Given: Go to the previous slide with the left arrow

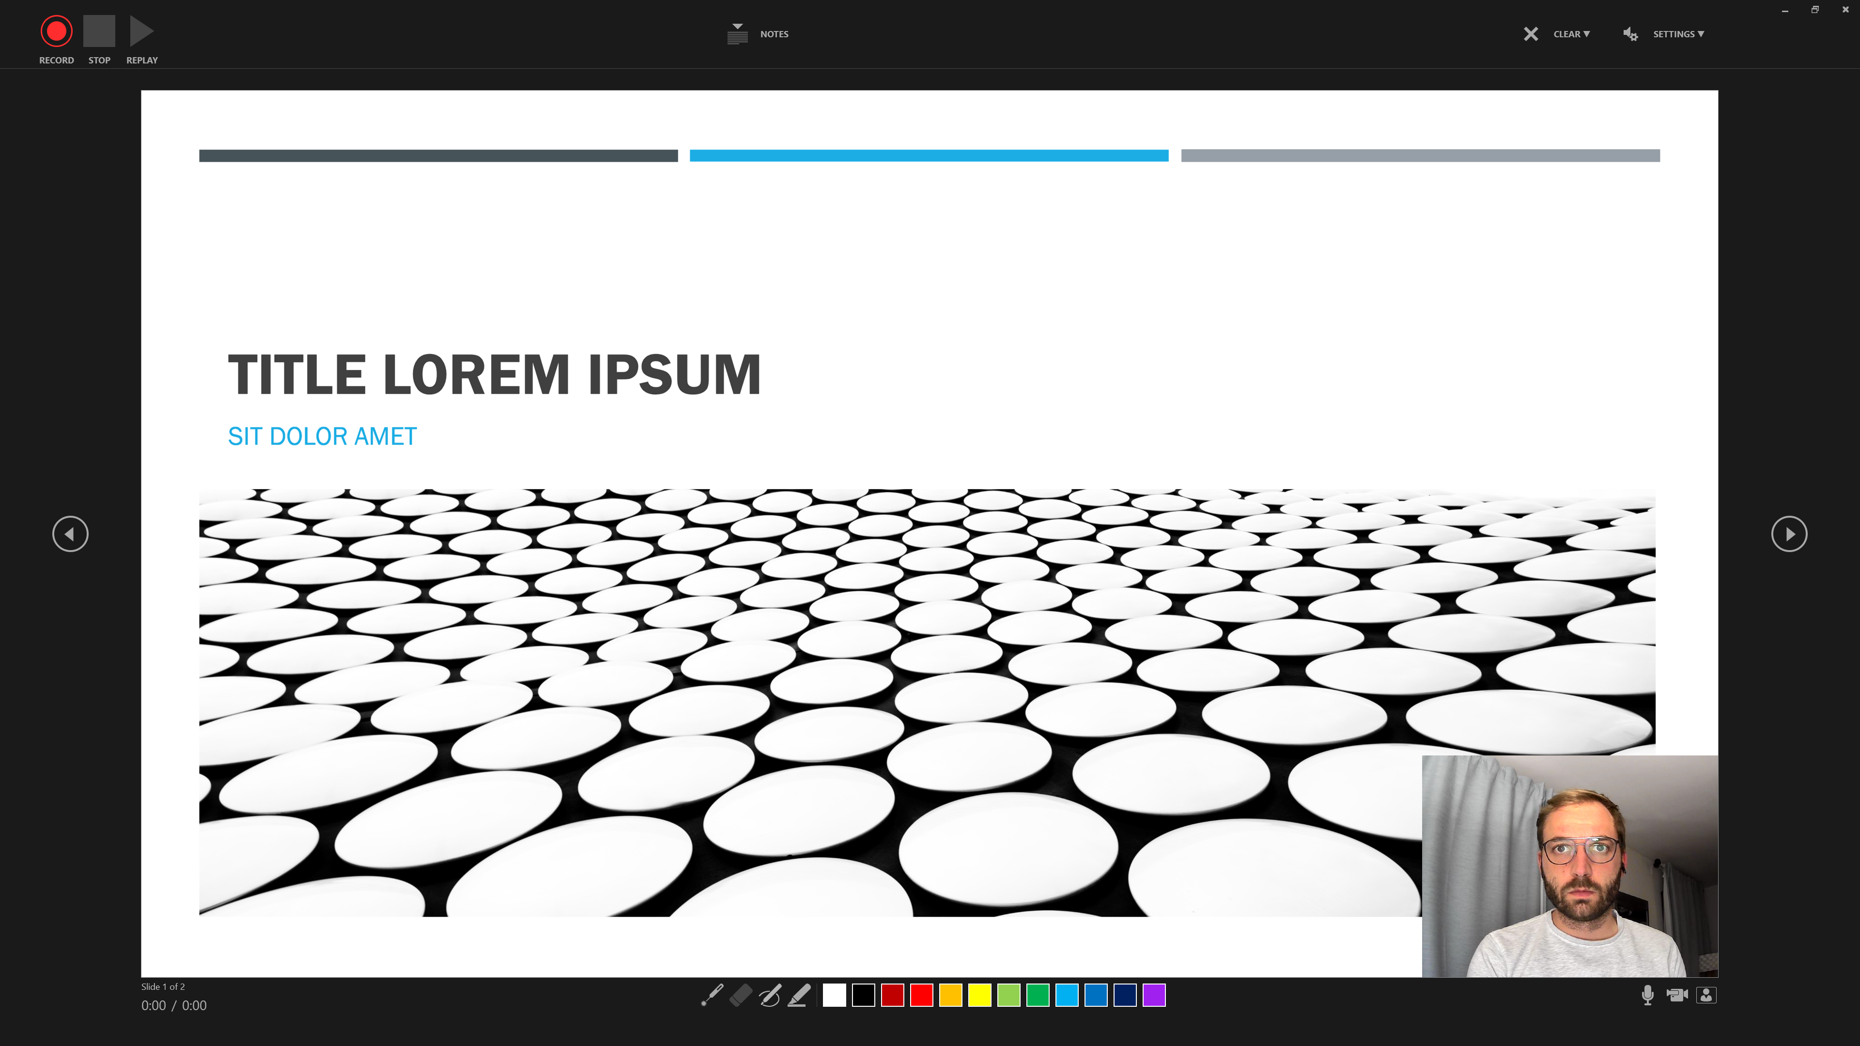Looking at the screenshot, I should click(70, 534).
